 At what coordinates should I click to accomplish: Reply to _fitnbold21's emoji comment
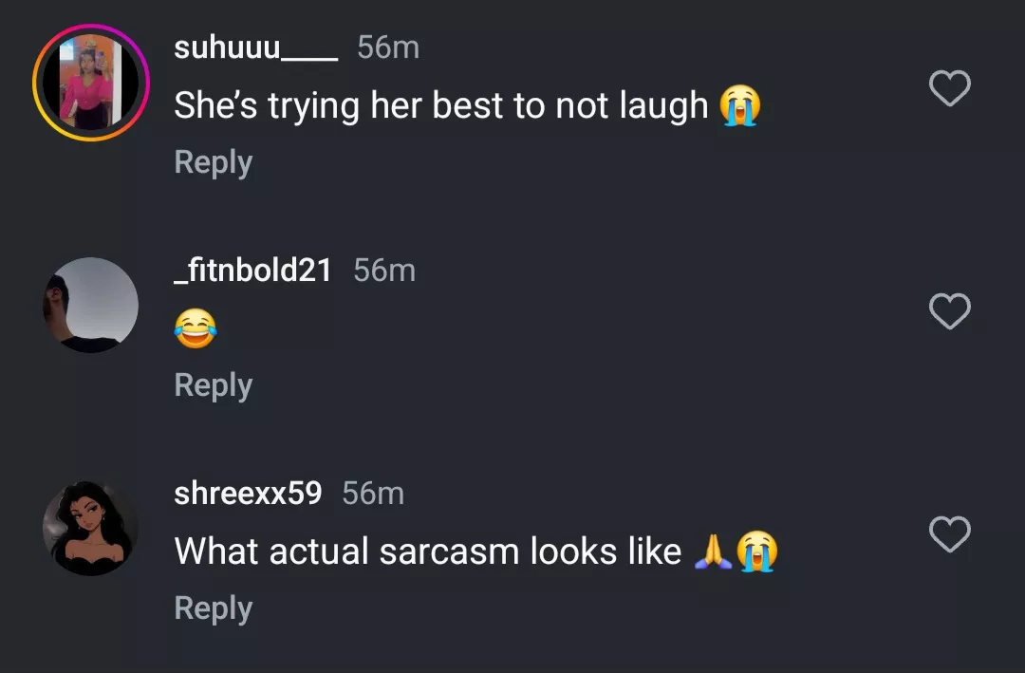pos(213,385)
